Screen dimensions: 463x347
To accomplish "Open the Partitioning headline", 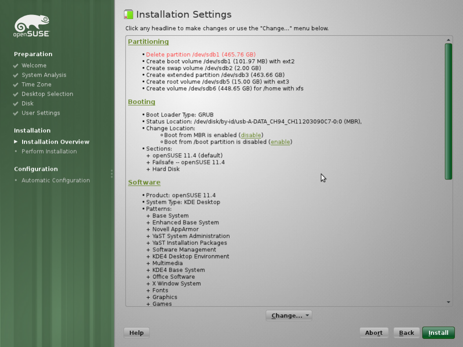I will coord(148,41).
